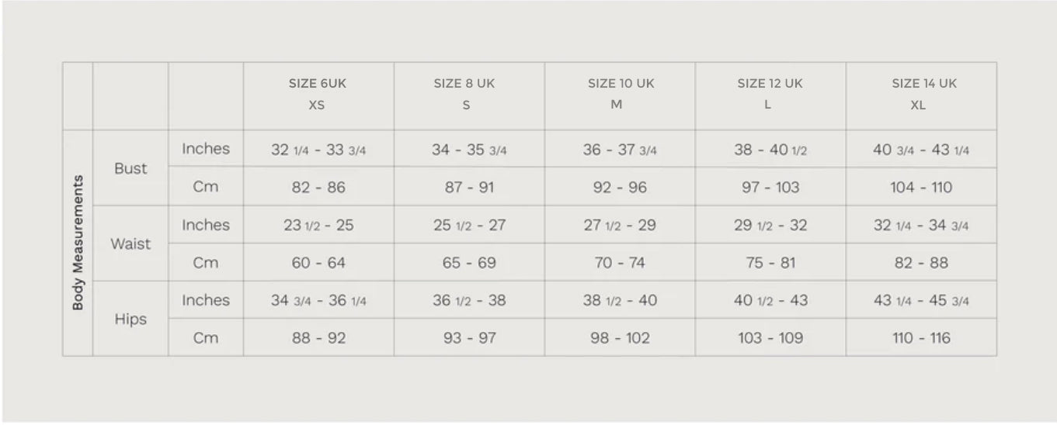1057x425 pixels.
Task: Select the 38 1/2 - 40 hips cell
Action: (620, 301)
